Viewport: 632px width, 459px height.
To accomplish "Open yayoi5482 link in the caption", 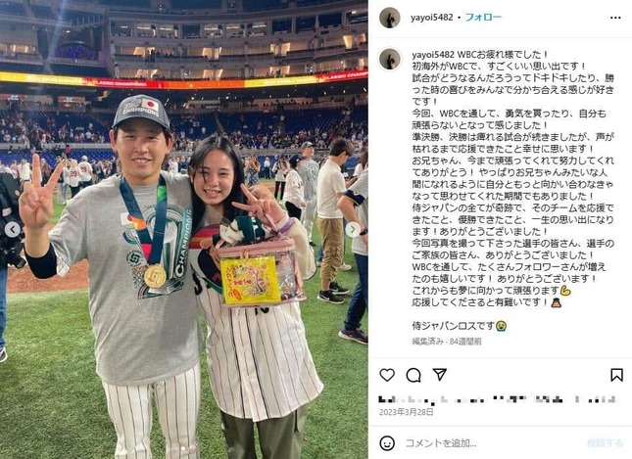I will click(x=433, y=55).
